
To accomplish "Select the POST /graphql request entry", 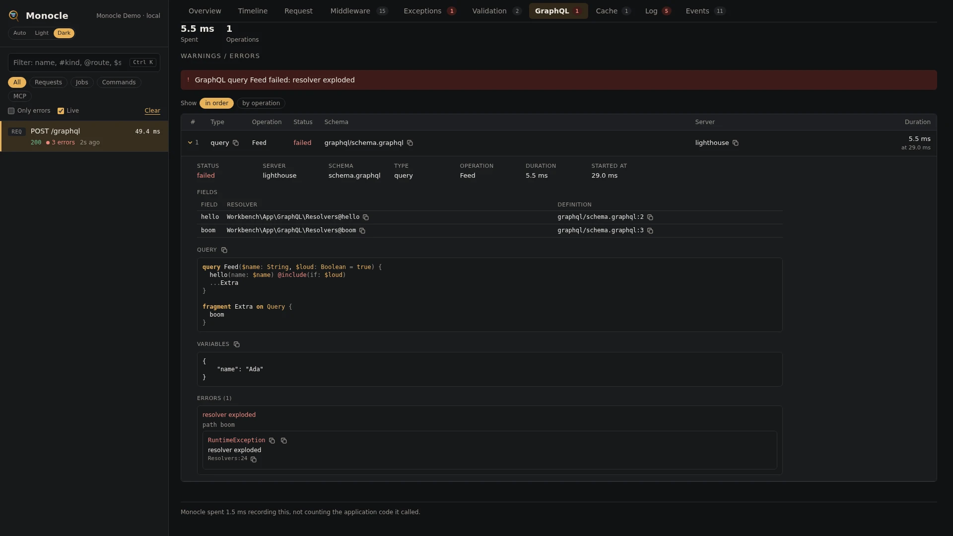I will pos(84,136).
